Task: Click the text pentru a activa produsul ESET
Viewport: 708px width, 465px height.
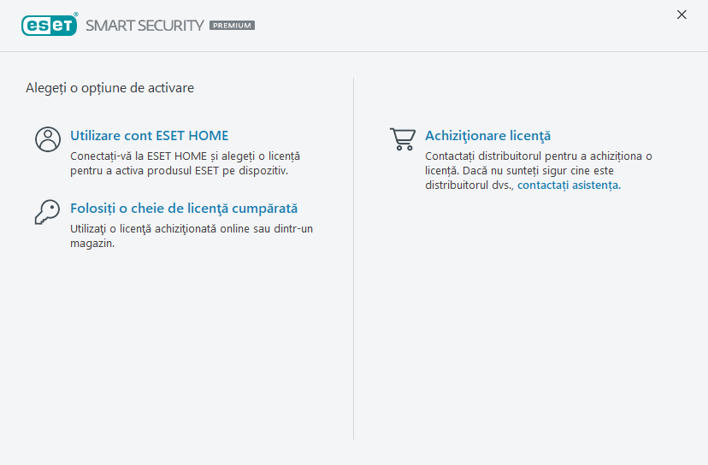Action: (x=179, y=171)
